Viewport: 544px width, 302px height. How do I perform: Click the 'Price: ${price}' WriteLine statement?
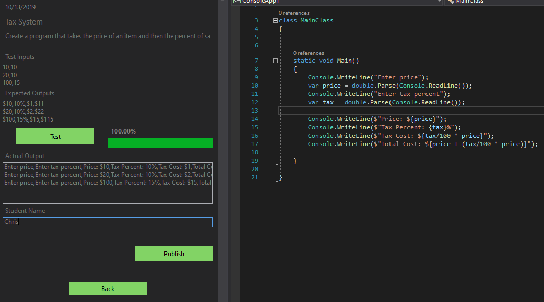377,119
